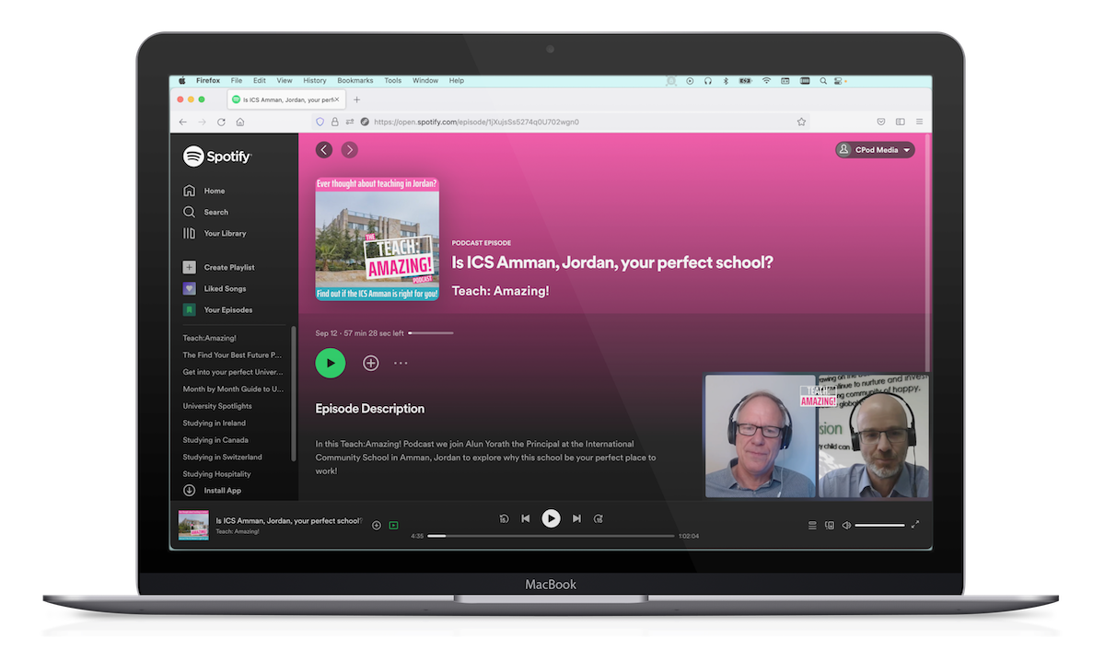This screenshot has height=650, width=1105.
Task: Open the CPod Media account dropdown
Action: pyautogui.click(x=875, y=150)
